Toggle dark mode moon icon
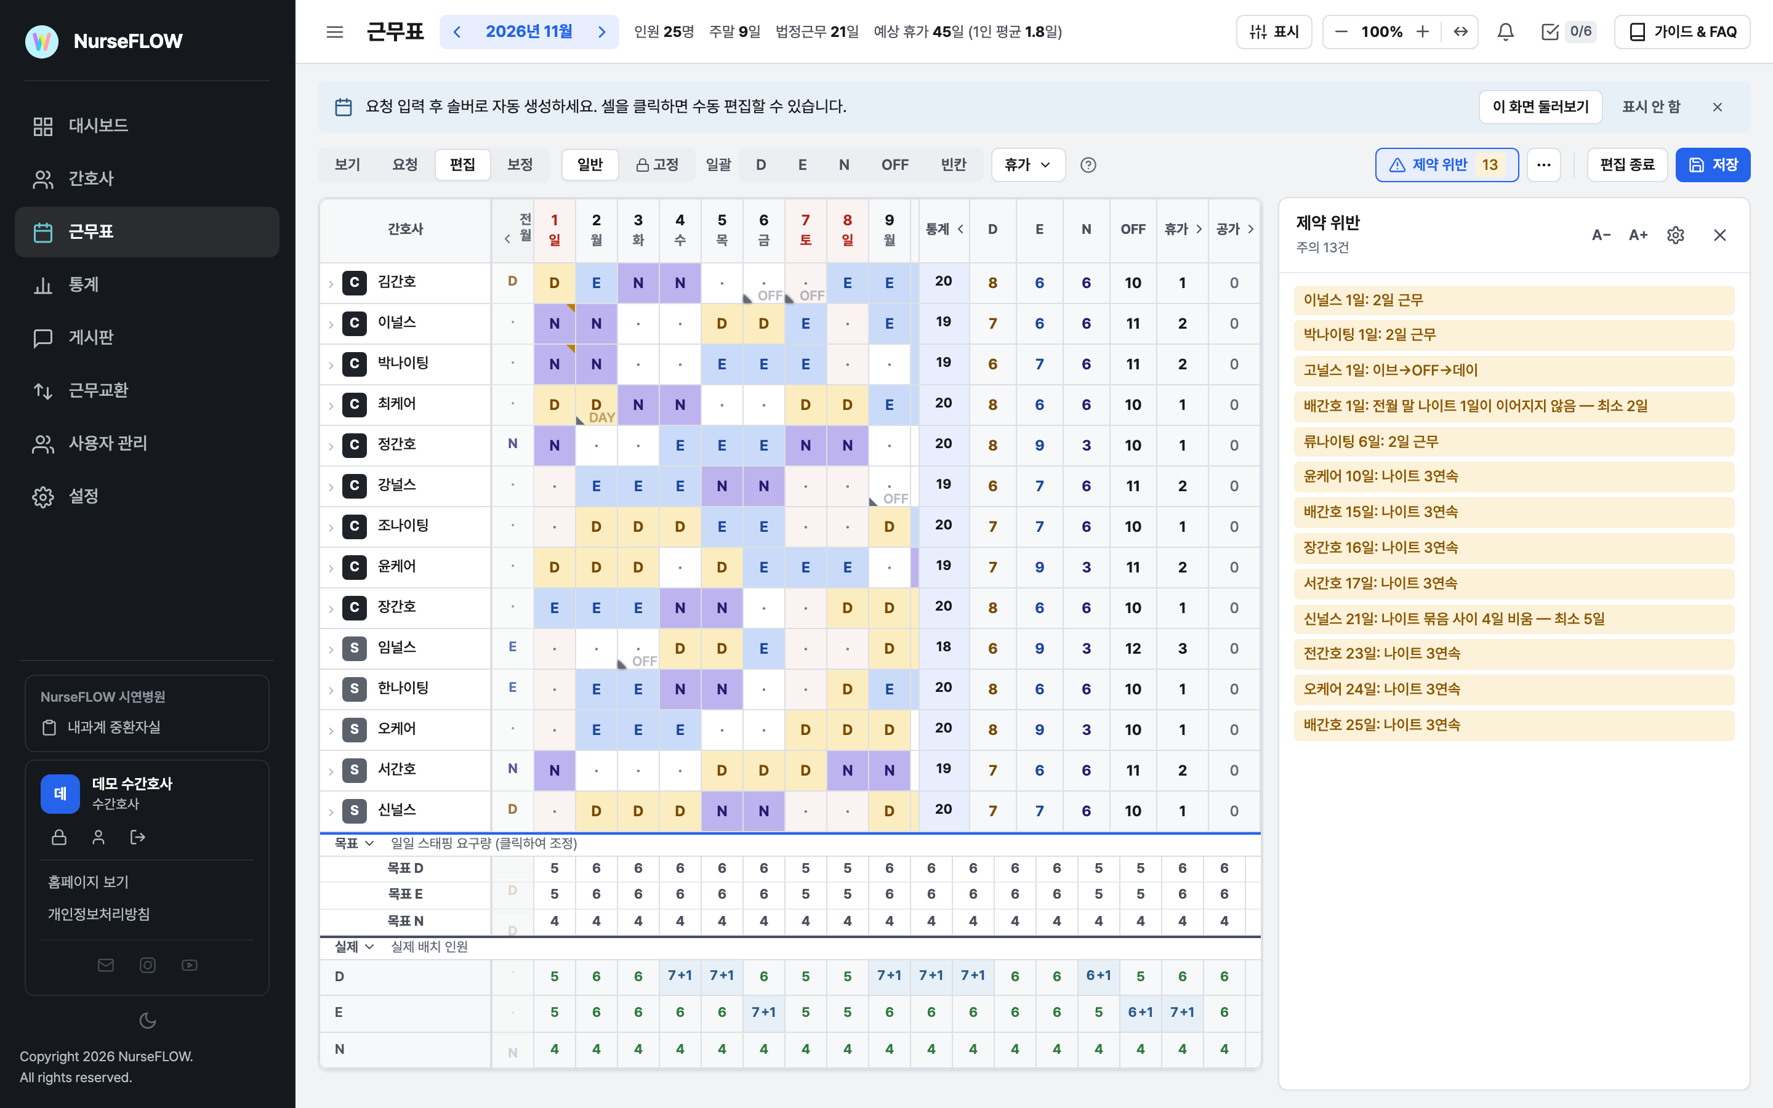 [147, 1020]
